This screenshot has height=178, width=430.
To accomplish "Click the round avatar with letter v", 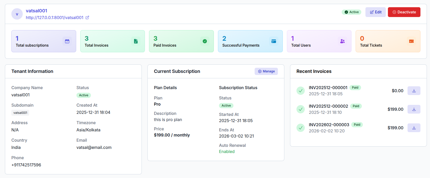I will tap(17, 14).
